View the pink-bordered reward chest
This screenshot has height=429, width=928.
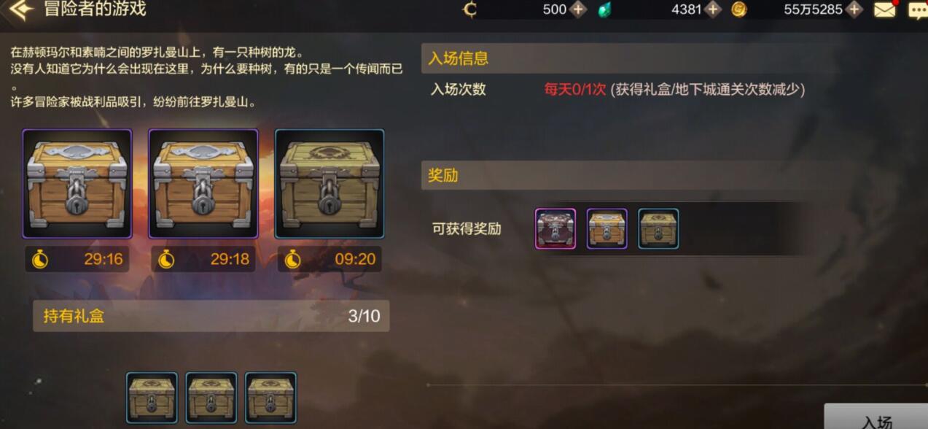point(555,229)
